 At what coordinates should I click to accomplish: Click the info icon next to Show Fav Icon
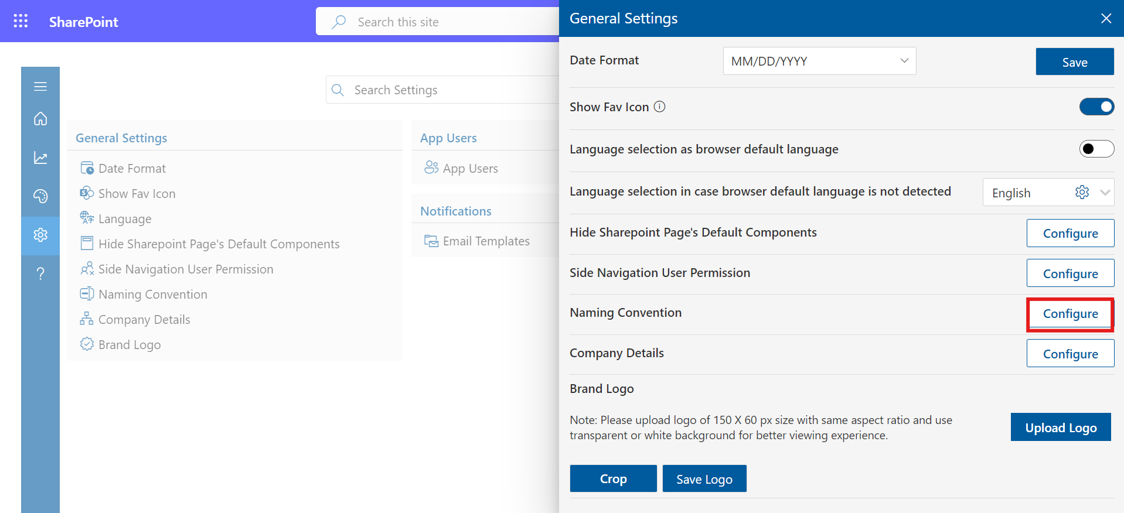659,107
